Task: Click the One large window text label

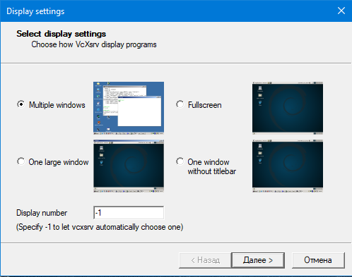Action: pos(59,162)
